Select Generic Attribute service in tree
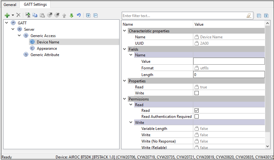Image resolution: width=274 pixels, height=160 pixels. pos(45,55)
